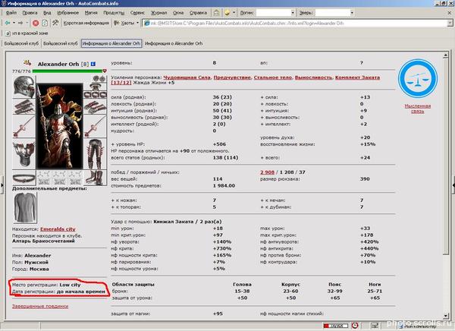This screenshot has width=455, height=331.
Task: Open the Комплект Заката link
Action: 357,77
